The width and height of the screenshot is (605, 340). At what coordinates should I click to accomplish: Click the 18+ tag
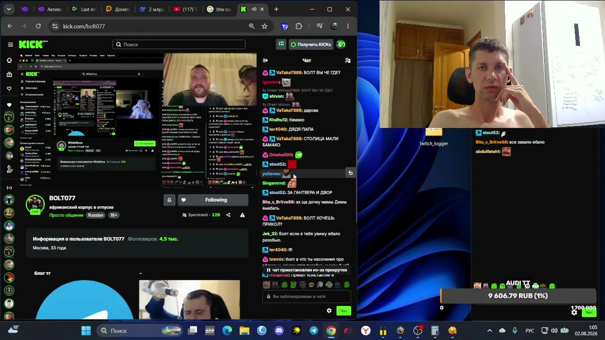[114, 215]
